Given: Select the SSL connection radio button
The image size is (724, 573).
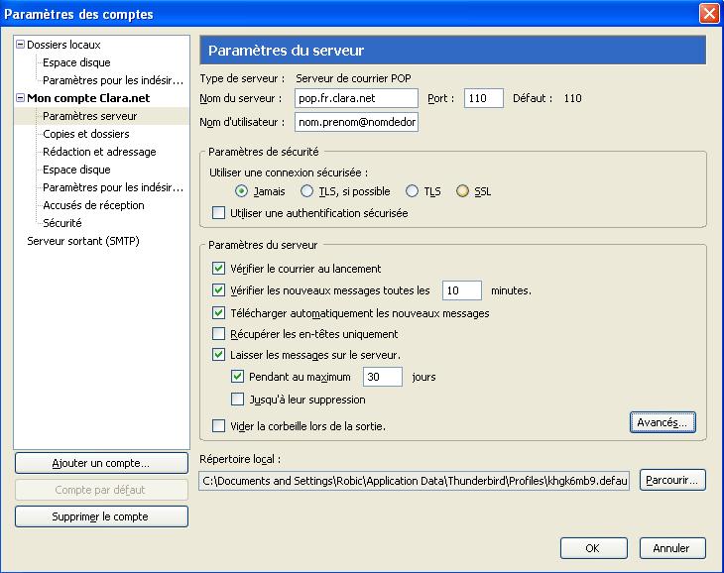Looking at the screenshot, I should [462, 191].
